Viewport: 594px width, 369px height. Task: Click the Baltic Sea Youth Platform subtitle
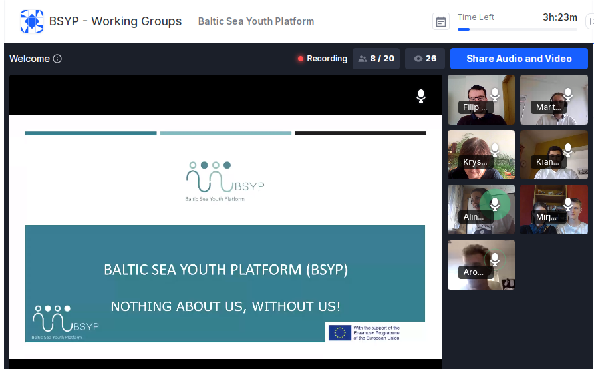[x=256, y=21]
